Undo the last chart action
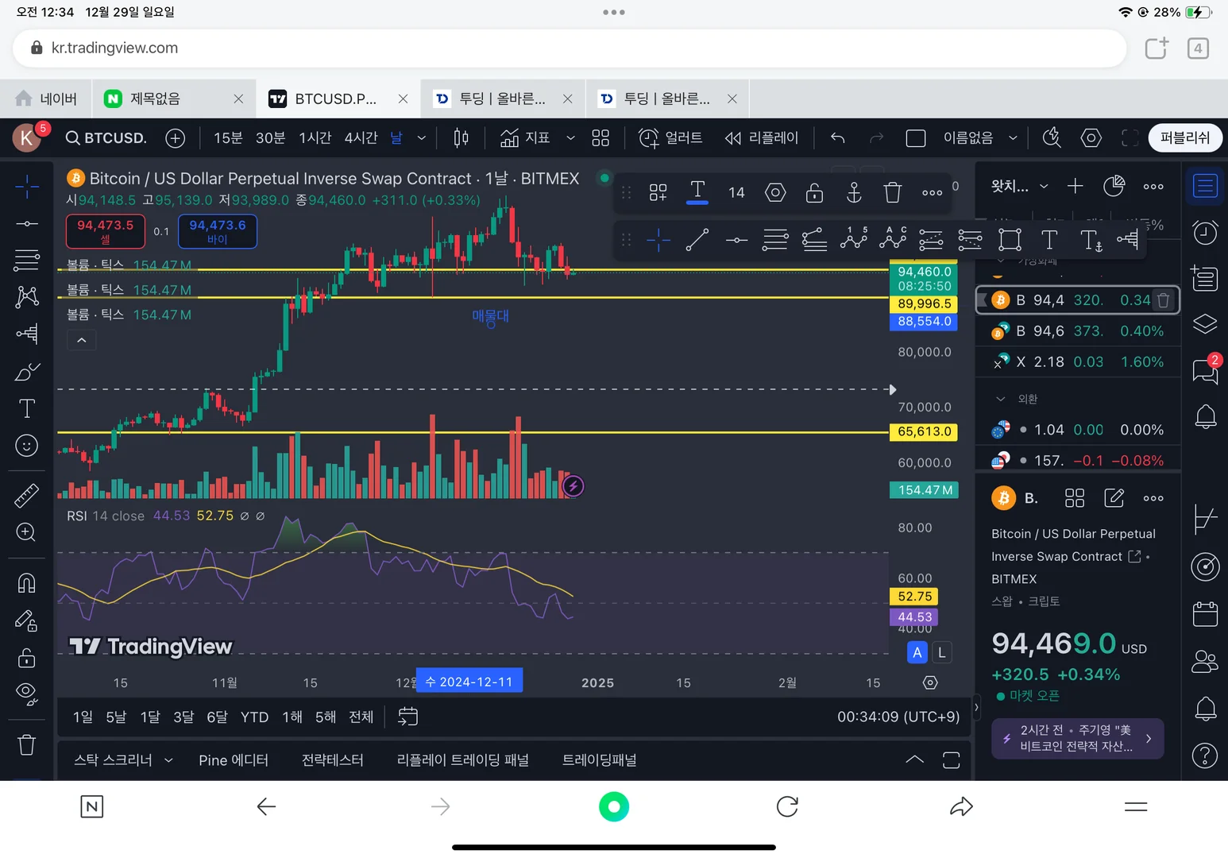The width and height of the screenshot is (1228, 858). [x=837, y=138]
